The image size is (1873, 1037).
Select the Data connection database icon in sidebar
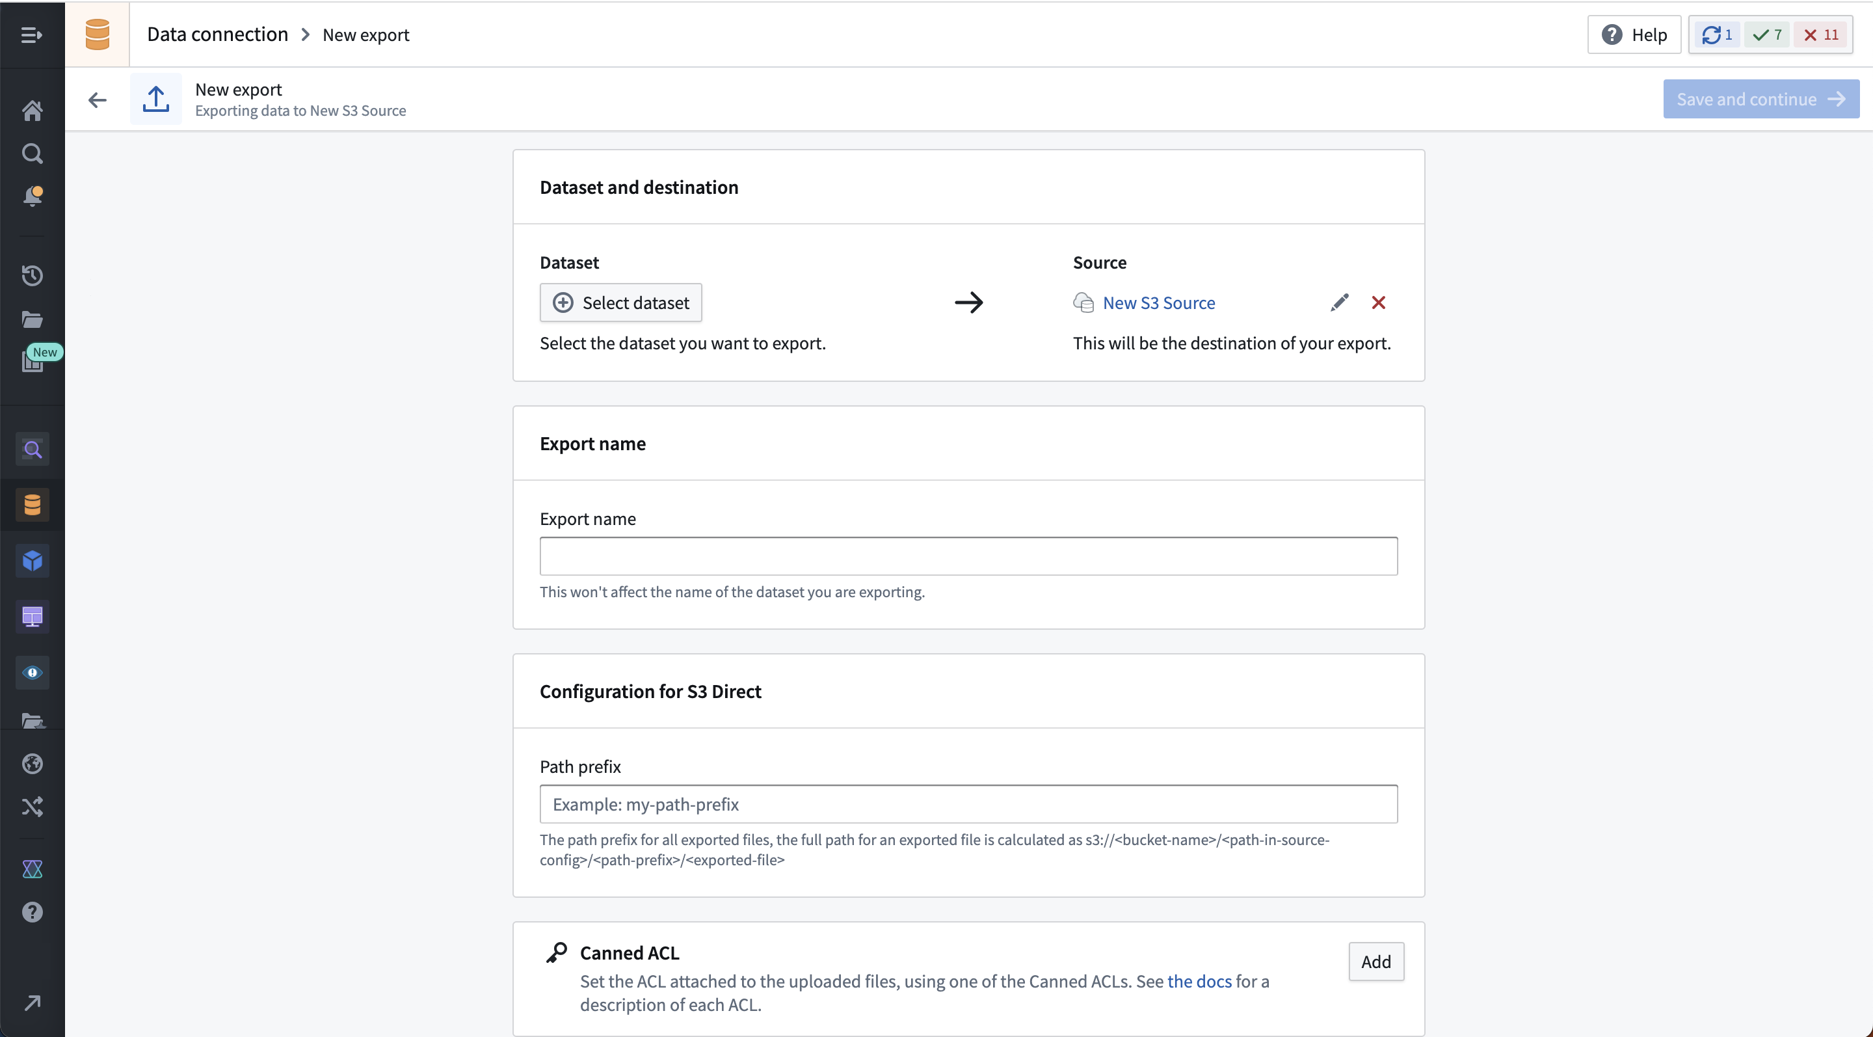pos(32,505)
